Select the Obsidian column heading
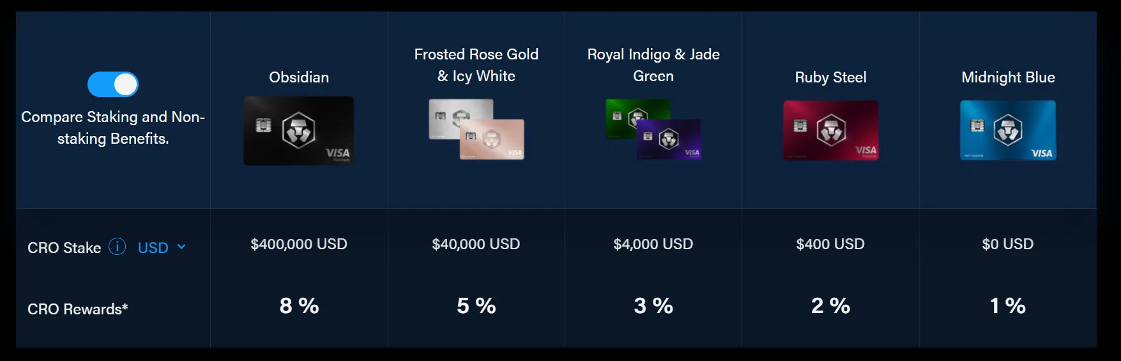 (299, 77)
